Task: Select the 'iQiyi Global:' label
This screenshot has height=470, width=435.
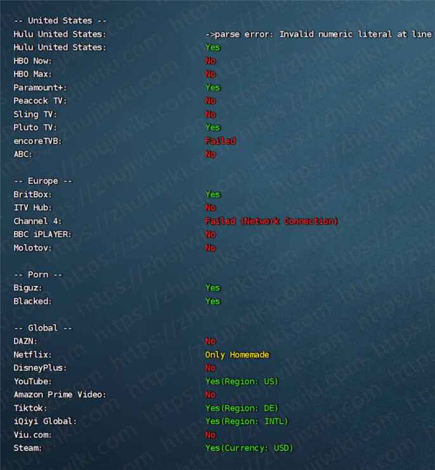Action: point(45,422)
